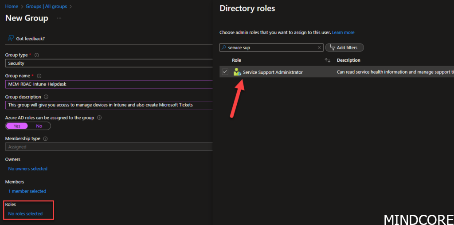The height and width of the screenshot is (225, 454).
Task: Show Group name info tooltip icon
Action: 39,76
